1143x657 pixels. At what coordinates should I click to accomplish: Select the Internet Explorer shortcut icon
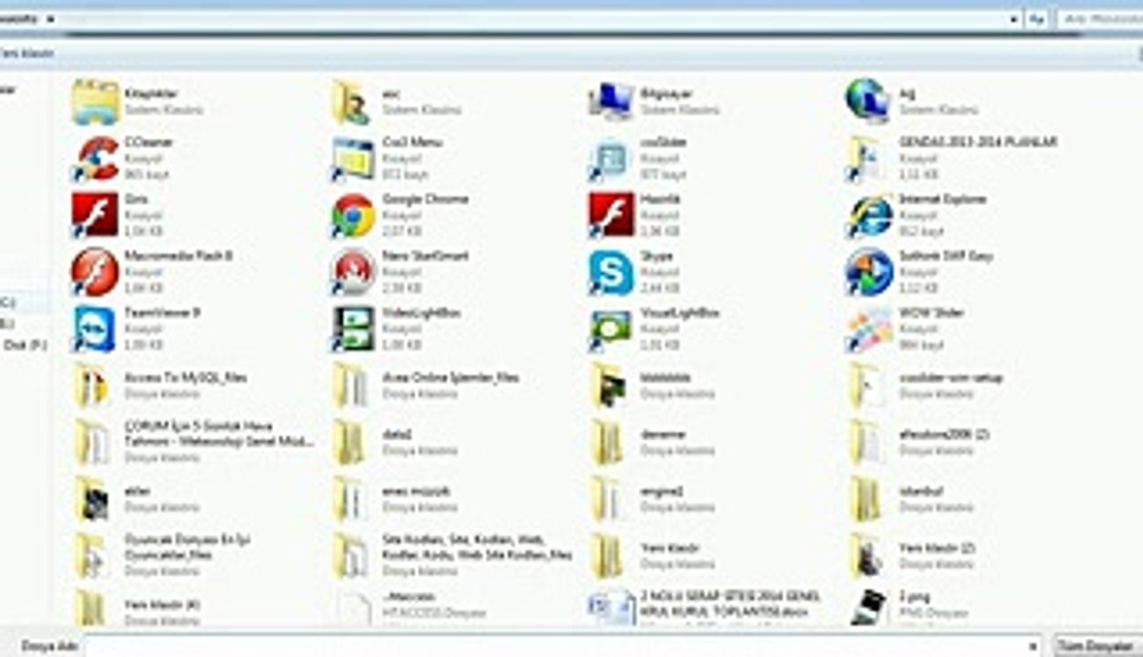tap(868, 215)
